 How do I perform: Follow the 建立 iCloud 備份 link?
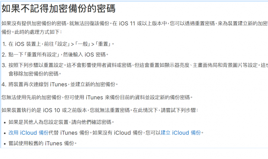pyautogui.click(x=181, y=133)
